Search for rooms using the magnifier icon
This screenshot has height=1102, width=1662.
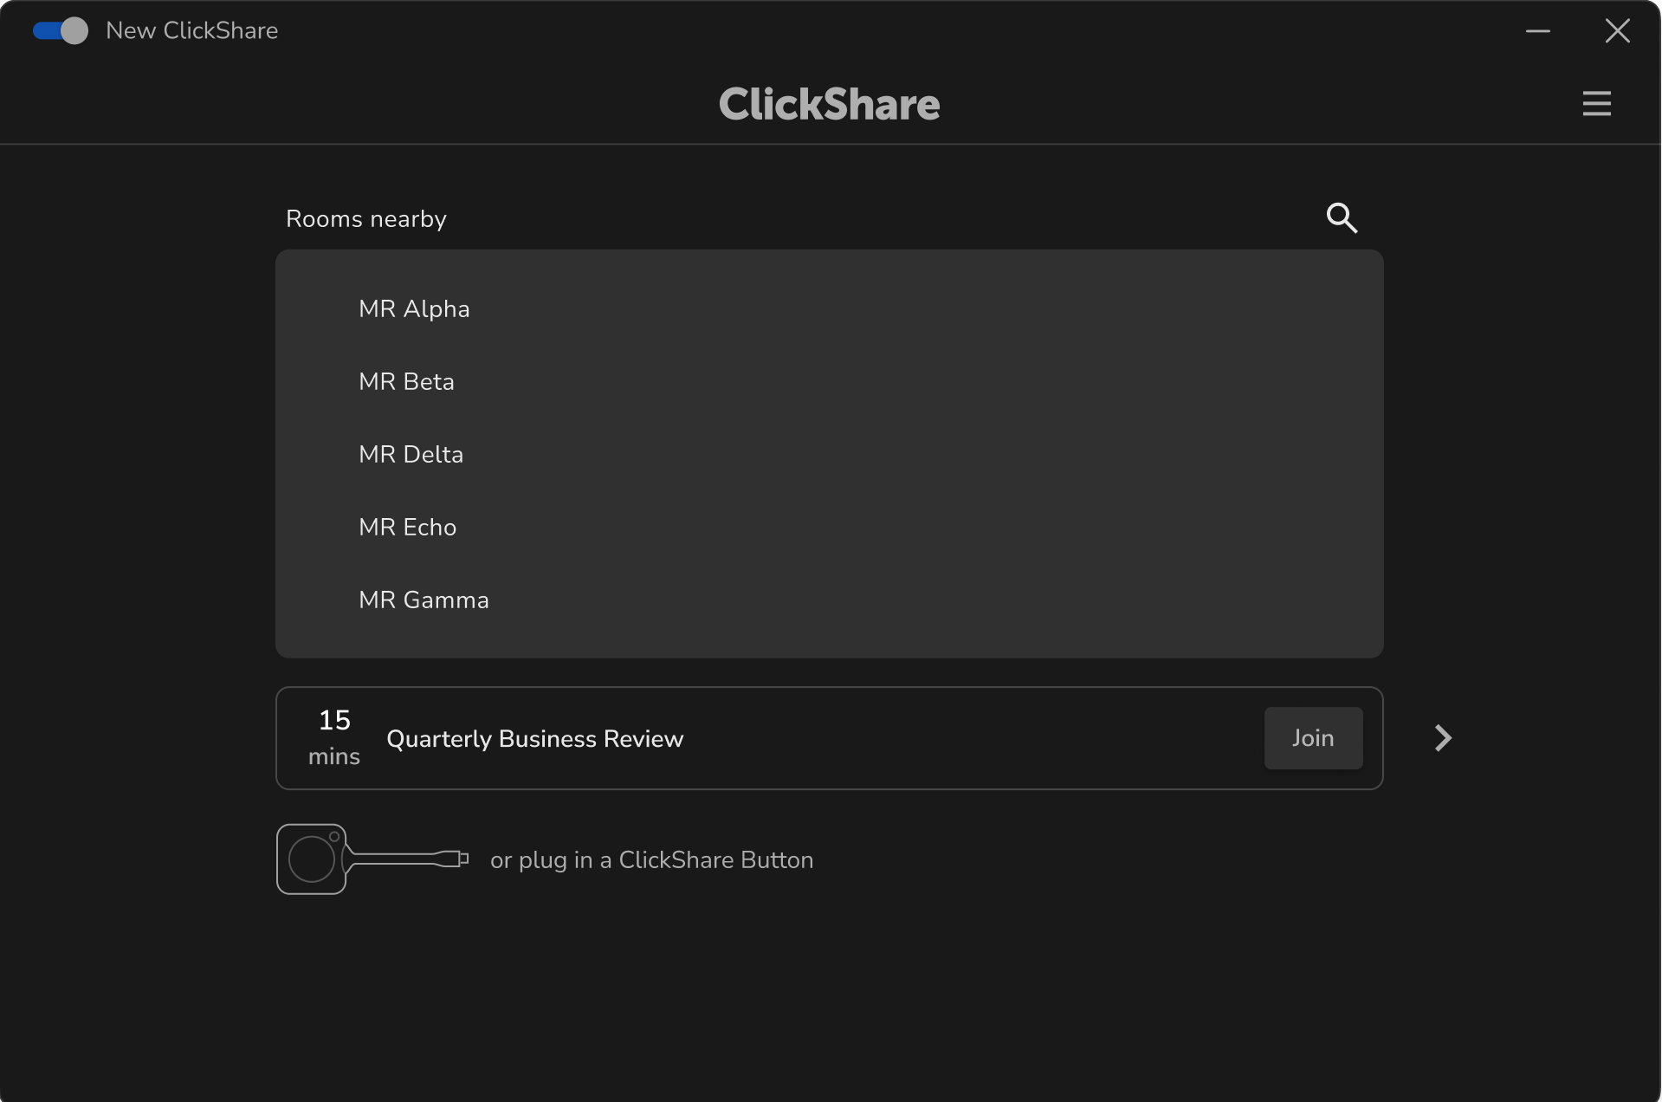pyautogui.click(x=1342, y=218)
